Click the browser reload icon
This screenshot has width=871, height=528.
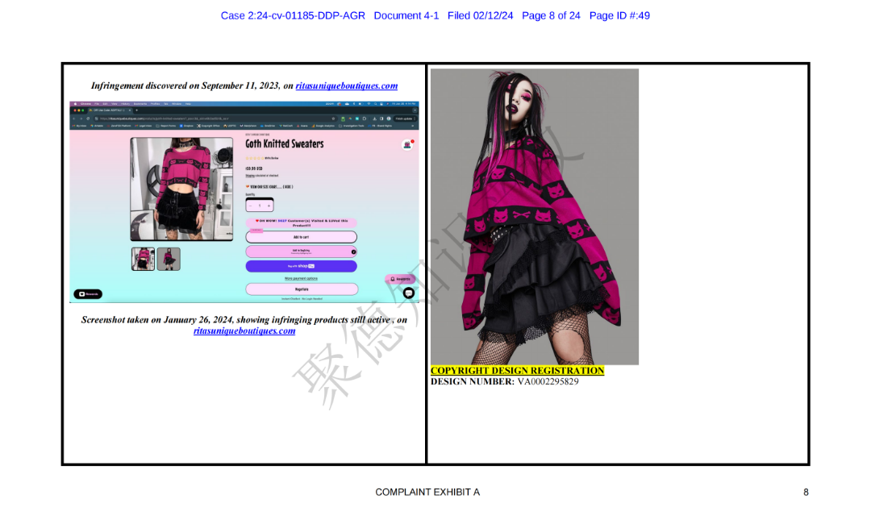(x=88, y=118)
